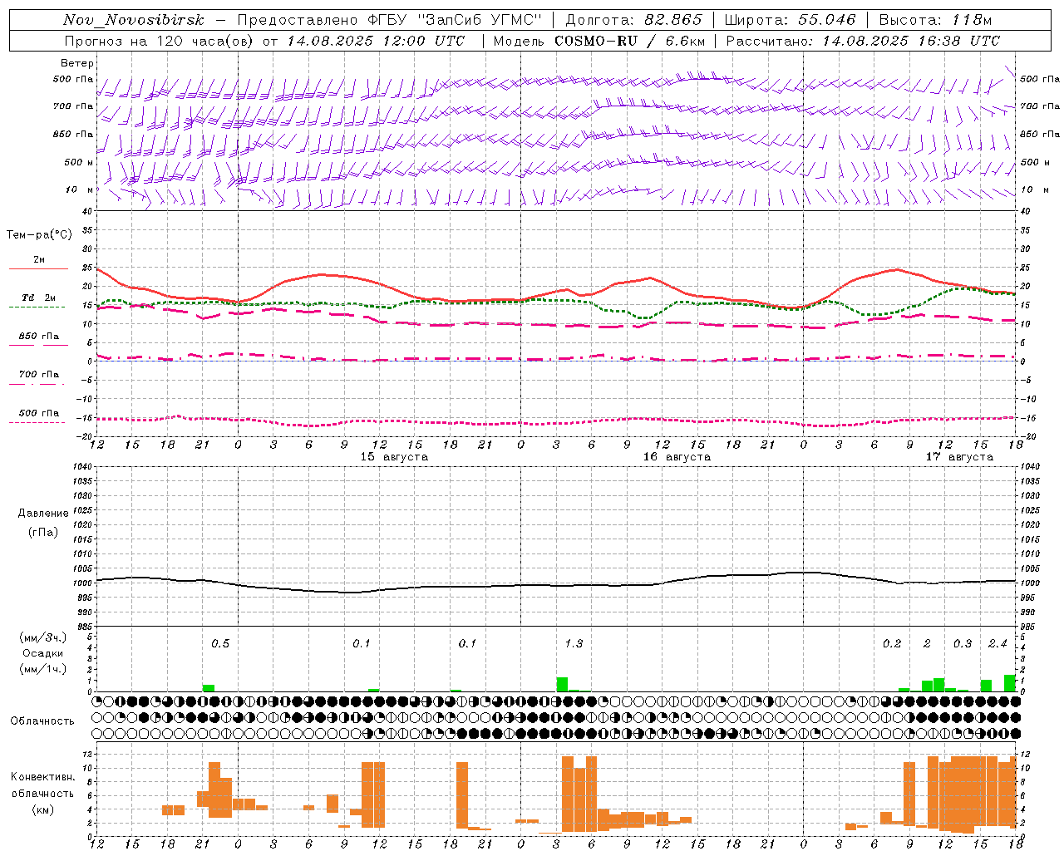
Task: Click the Рассчитано 14.08.2025 16:38 UTC timestamp
Action: [864, 41]
